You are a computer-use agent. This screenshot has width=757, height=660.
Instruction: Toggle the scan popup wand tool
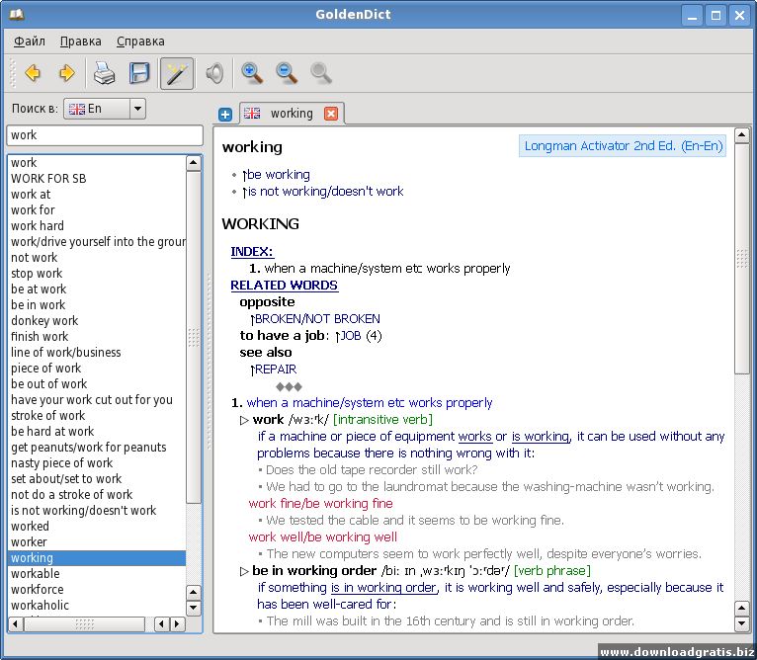click(x=177, y=73)
